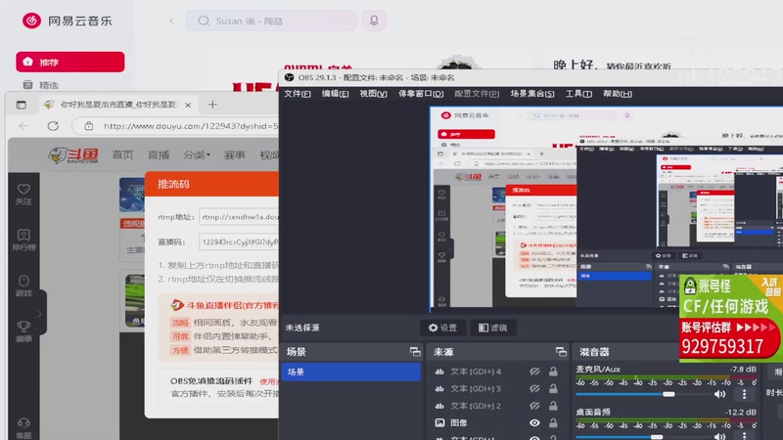Open the OBS 停靠窗口(D) menu

(421, 94)
